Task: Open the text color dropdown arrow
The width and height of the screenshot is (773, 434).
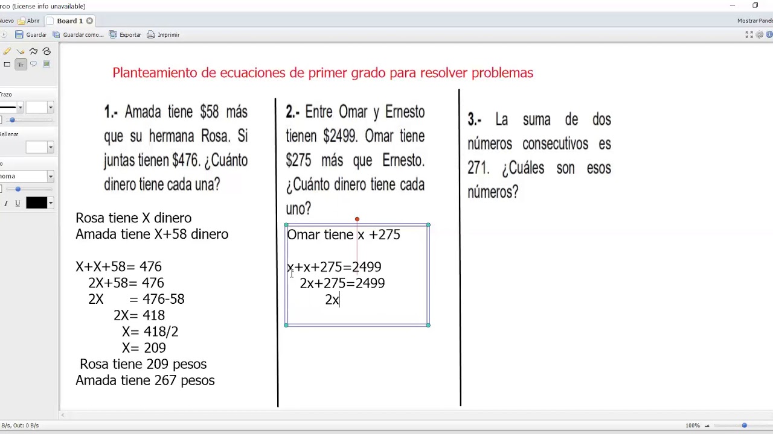Action: tap(50, 203)
